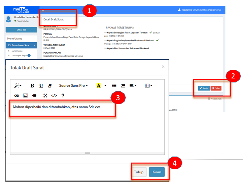
Task: Insert a hyperlink with the link icon
Action: [x=16, y=96]
